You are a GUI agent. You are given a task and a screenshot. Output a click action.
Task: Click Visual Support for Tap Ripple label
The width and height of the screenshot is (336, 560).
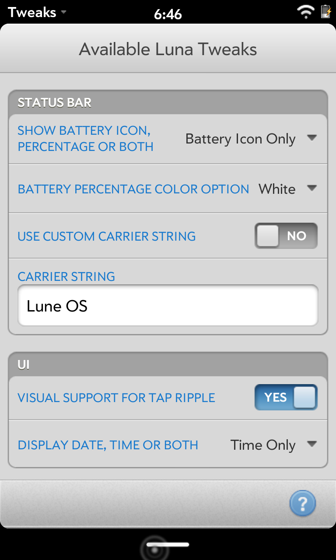click(x=116, y=398)
